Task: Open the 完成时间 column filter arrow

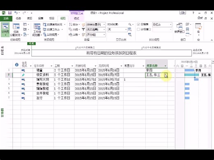Action: pyautogui.click(x=121, y=66)
